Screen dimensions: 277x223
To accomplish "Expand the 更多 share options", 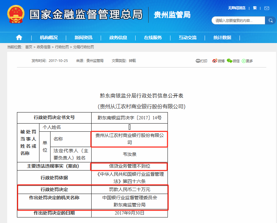I will (x=247, y=61).
